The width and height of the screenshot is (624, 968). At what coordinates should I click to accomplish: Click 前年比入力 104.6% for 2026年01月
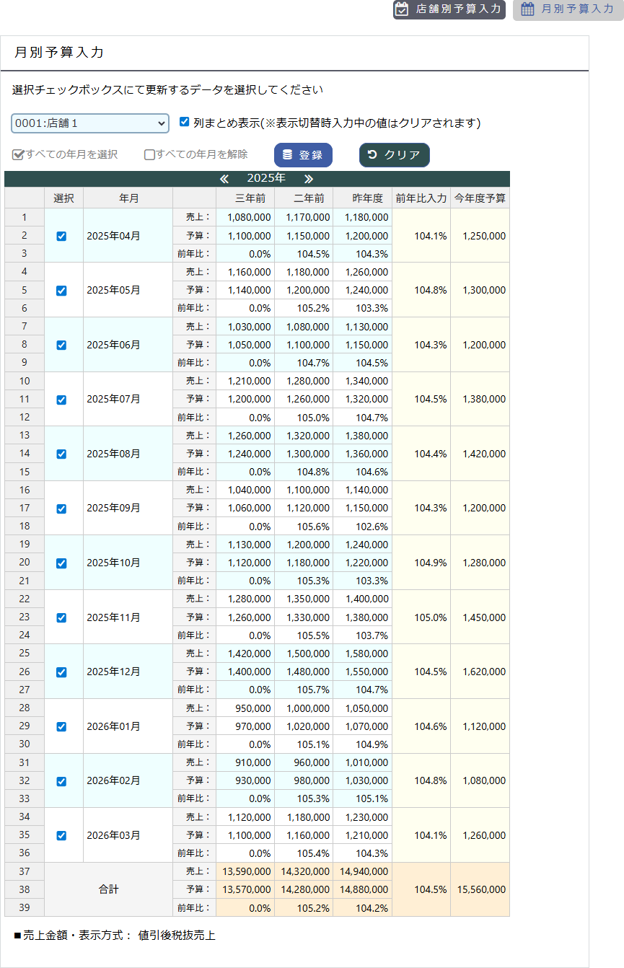tap(421, 726)
